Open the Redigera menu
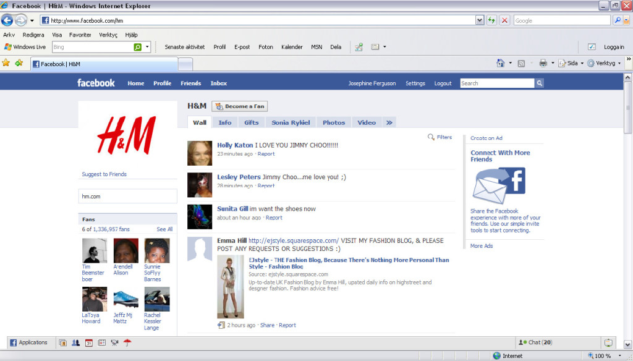 (33, 35)
